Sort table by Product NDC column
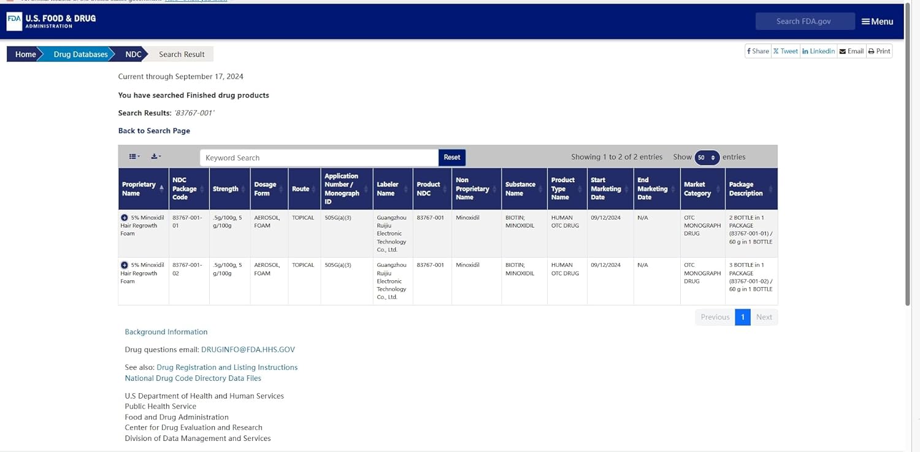The height and width of the screenshot is (452, 920). point(432,189)
